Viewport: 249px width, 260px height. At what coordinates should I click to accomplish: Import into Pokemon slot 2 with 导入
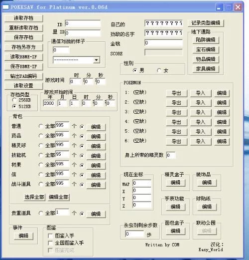pos(201,103)
